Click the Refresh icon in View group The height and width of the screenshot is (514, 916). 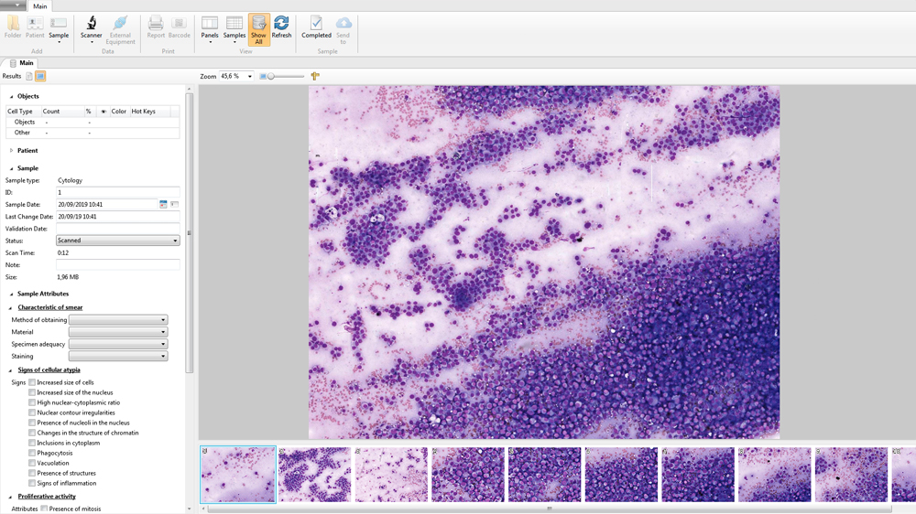(281, 27)
